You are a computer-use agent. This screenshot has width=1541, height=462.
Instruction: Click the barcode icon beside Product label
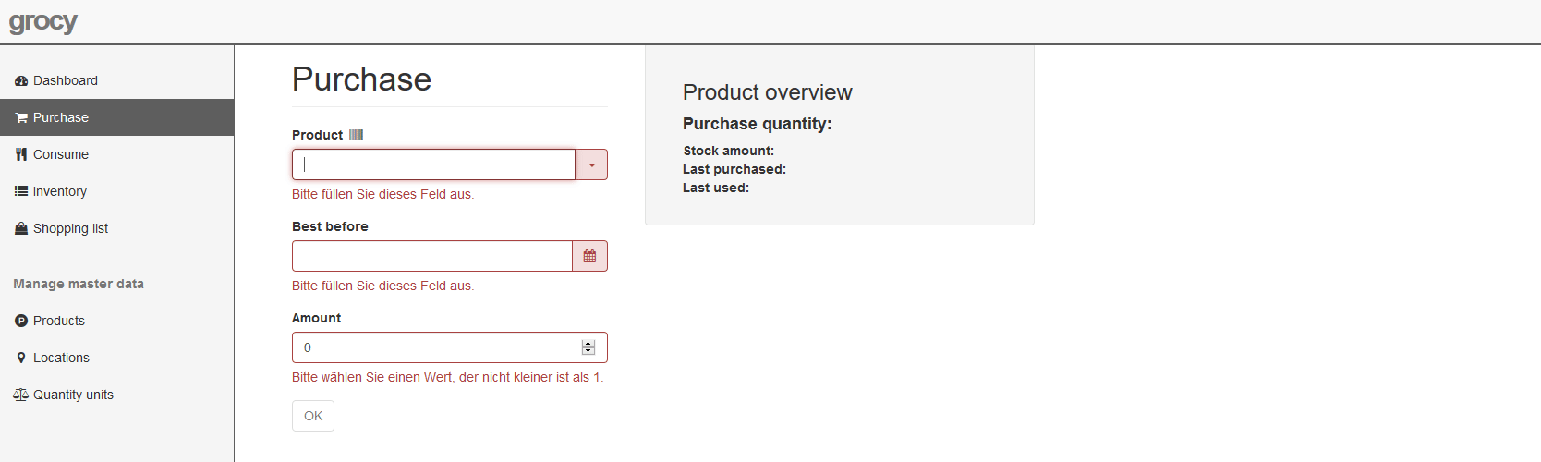point(356,135)
